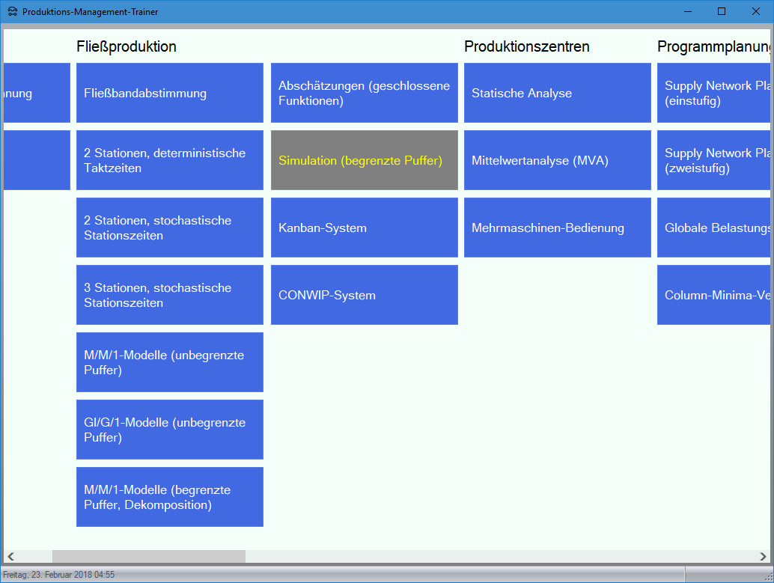Select GI/G/1-Modelle (unbegrenzte Puffer)

(170, 430)
